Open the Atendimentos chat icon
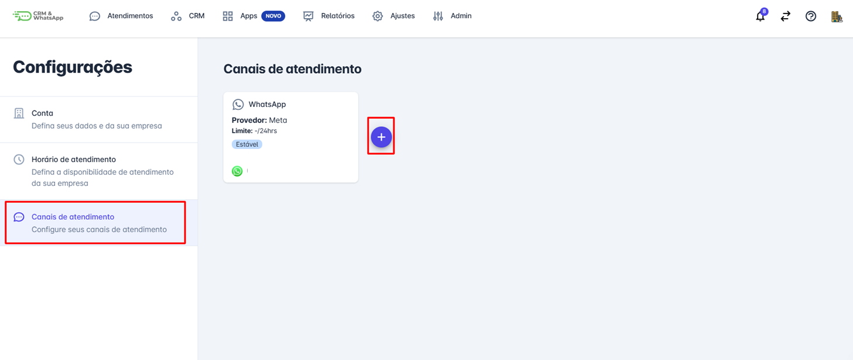The image size is (853, 360). (x=94, y=16)
